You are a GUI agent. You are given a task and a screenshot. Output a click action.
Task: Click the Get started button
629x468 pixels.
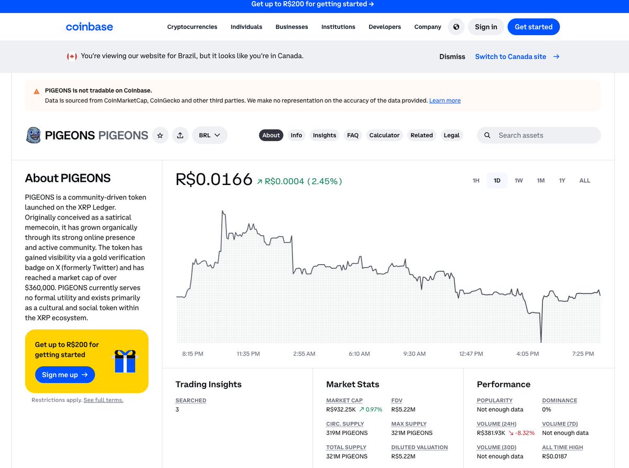(x=534, y=27)
